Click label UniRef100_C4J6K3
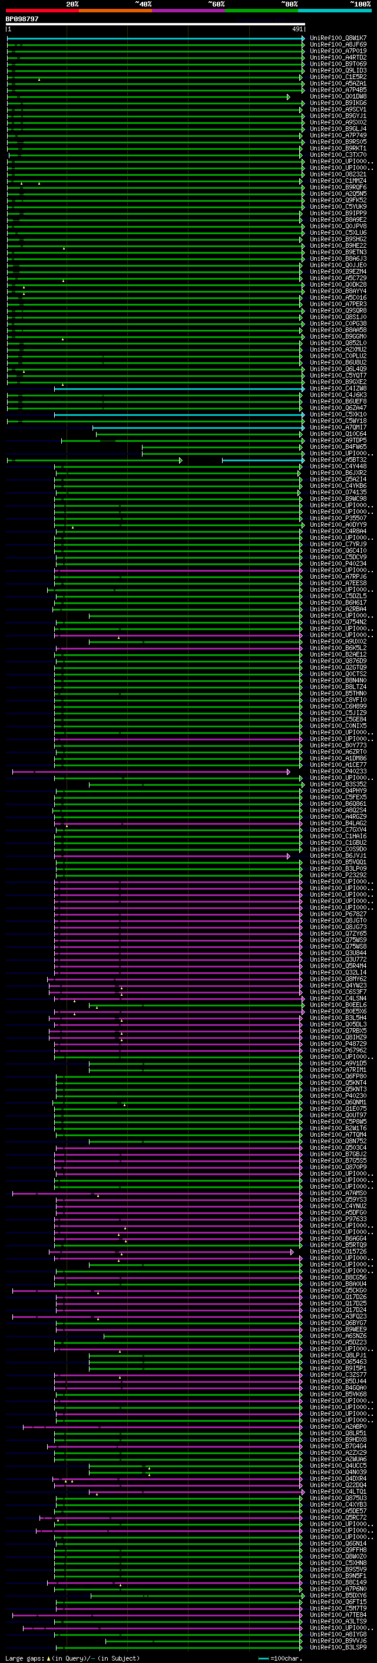377x1663 pixels. pyautogui.click(x=338, y=395)
